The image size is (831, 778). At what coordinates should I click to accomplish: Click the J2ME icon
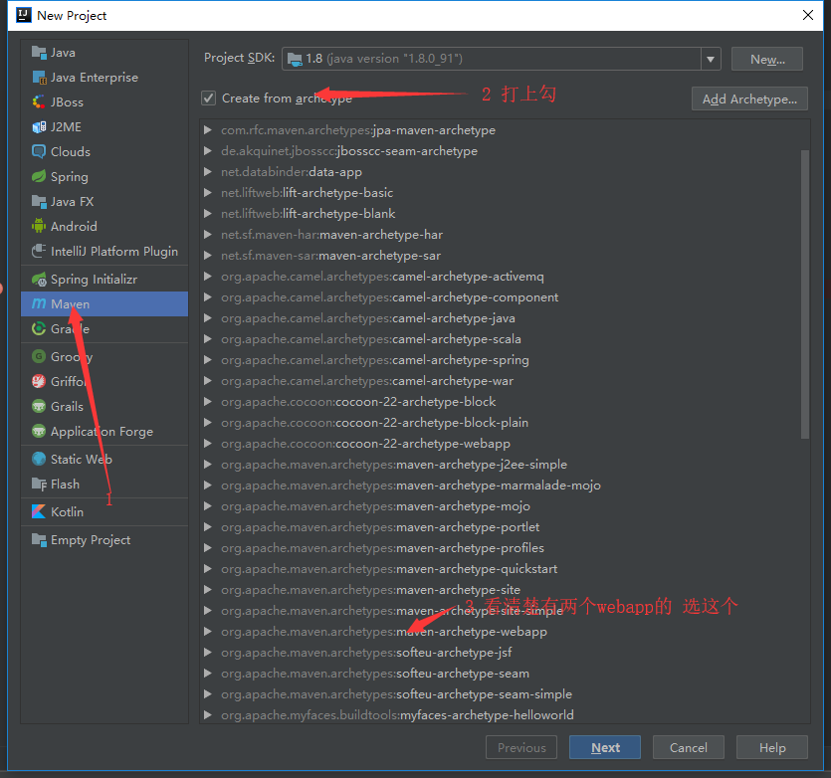tap(39, 127)
